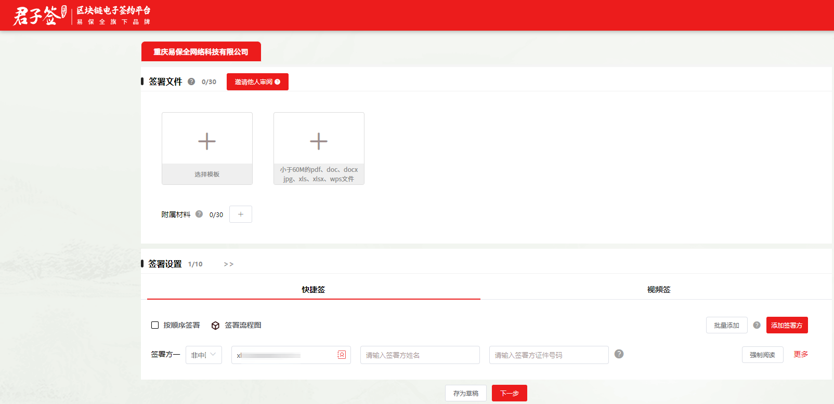Click help icon next to 批量添加

click(x=757, y=325)
